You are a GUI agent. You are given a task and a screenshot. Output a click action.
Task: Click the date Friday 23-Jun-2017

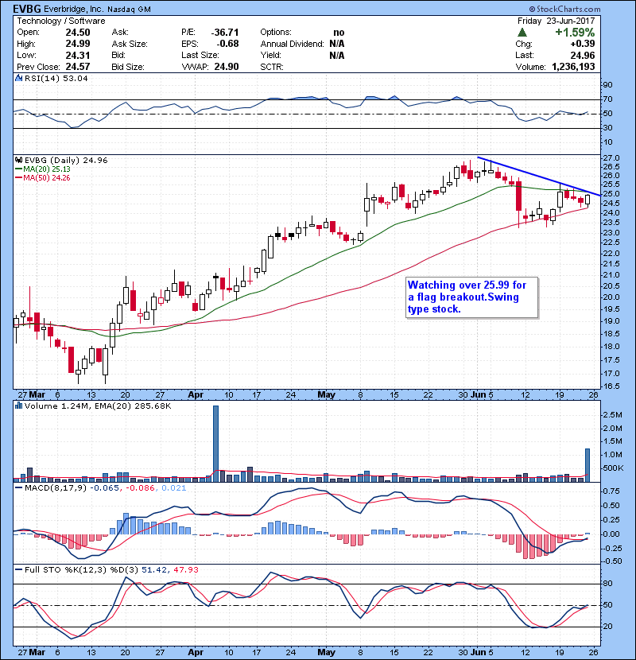tap(556, 21)
